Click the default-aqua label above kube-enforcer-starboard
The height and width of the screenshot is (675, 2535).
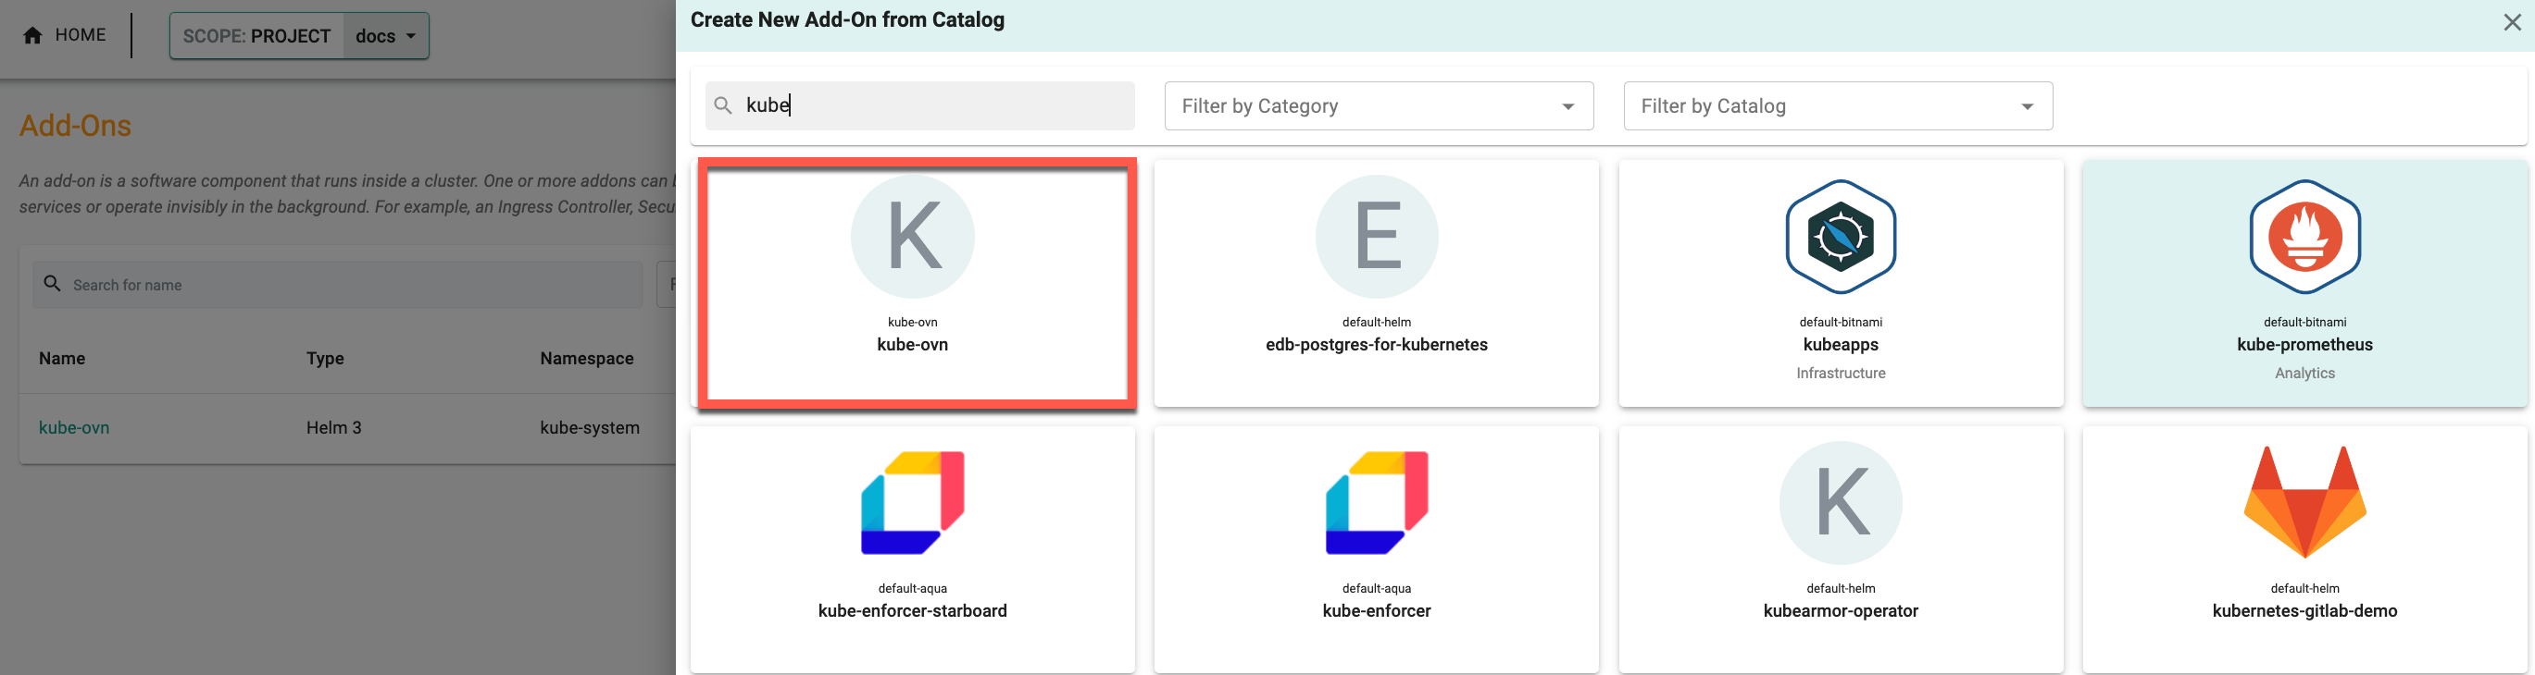tap(912, 588)
